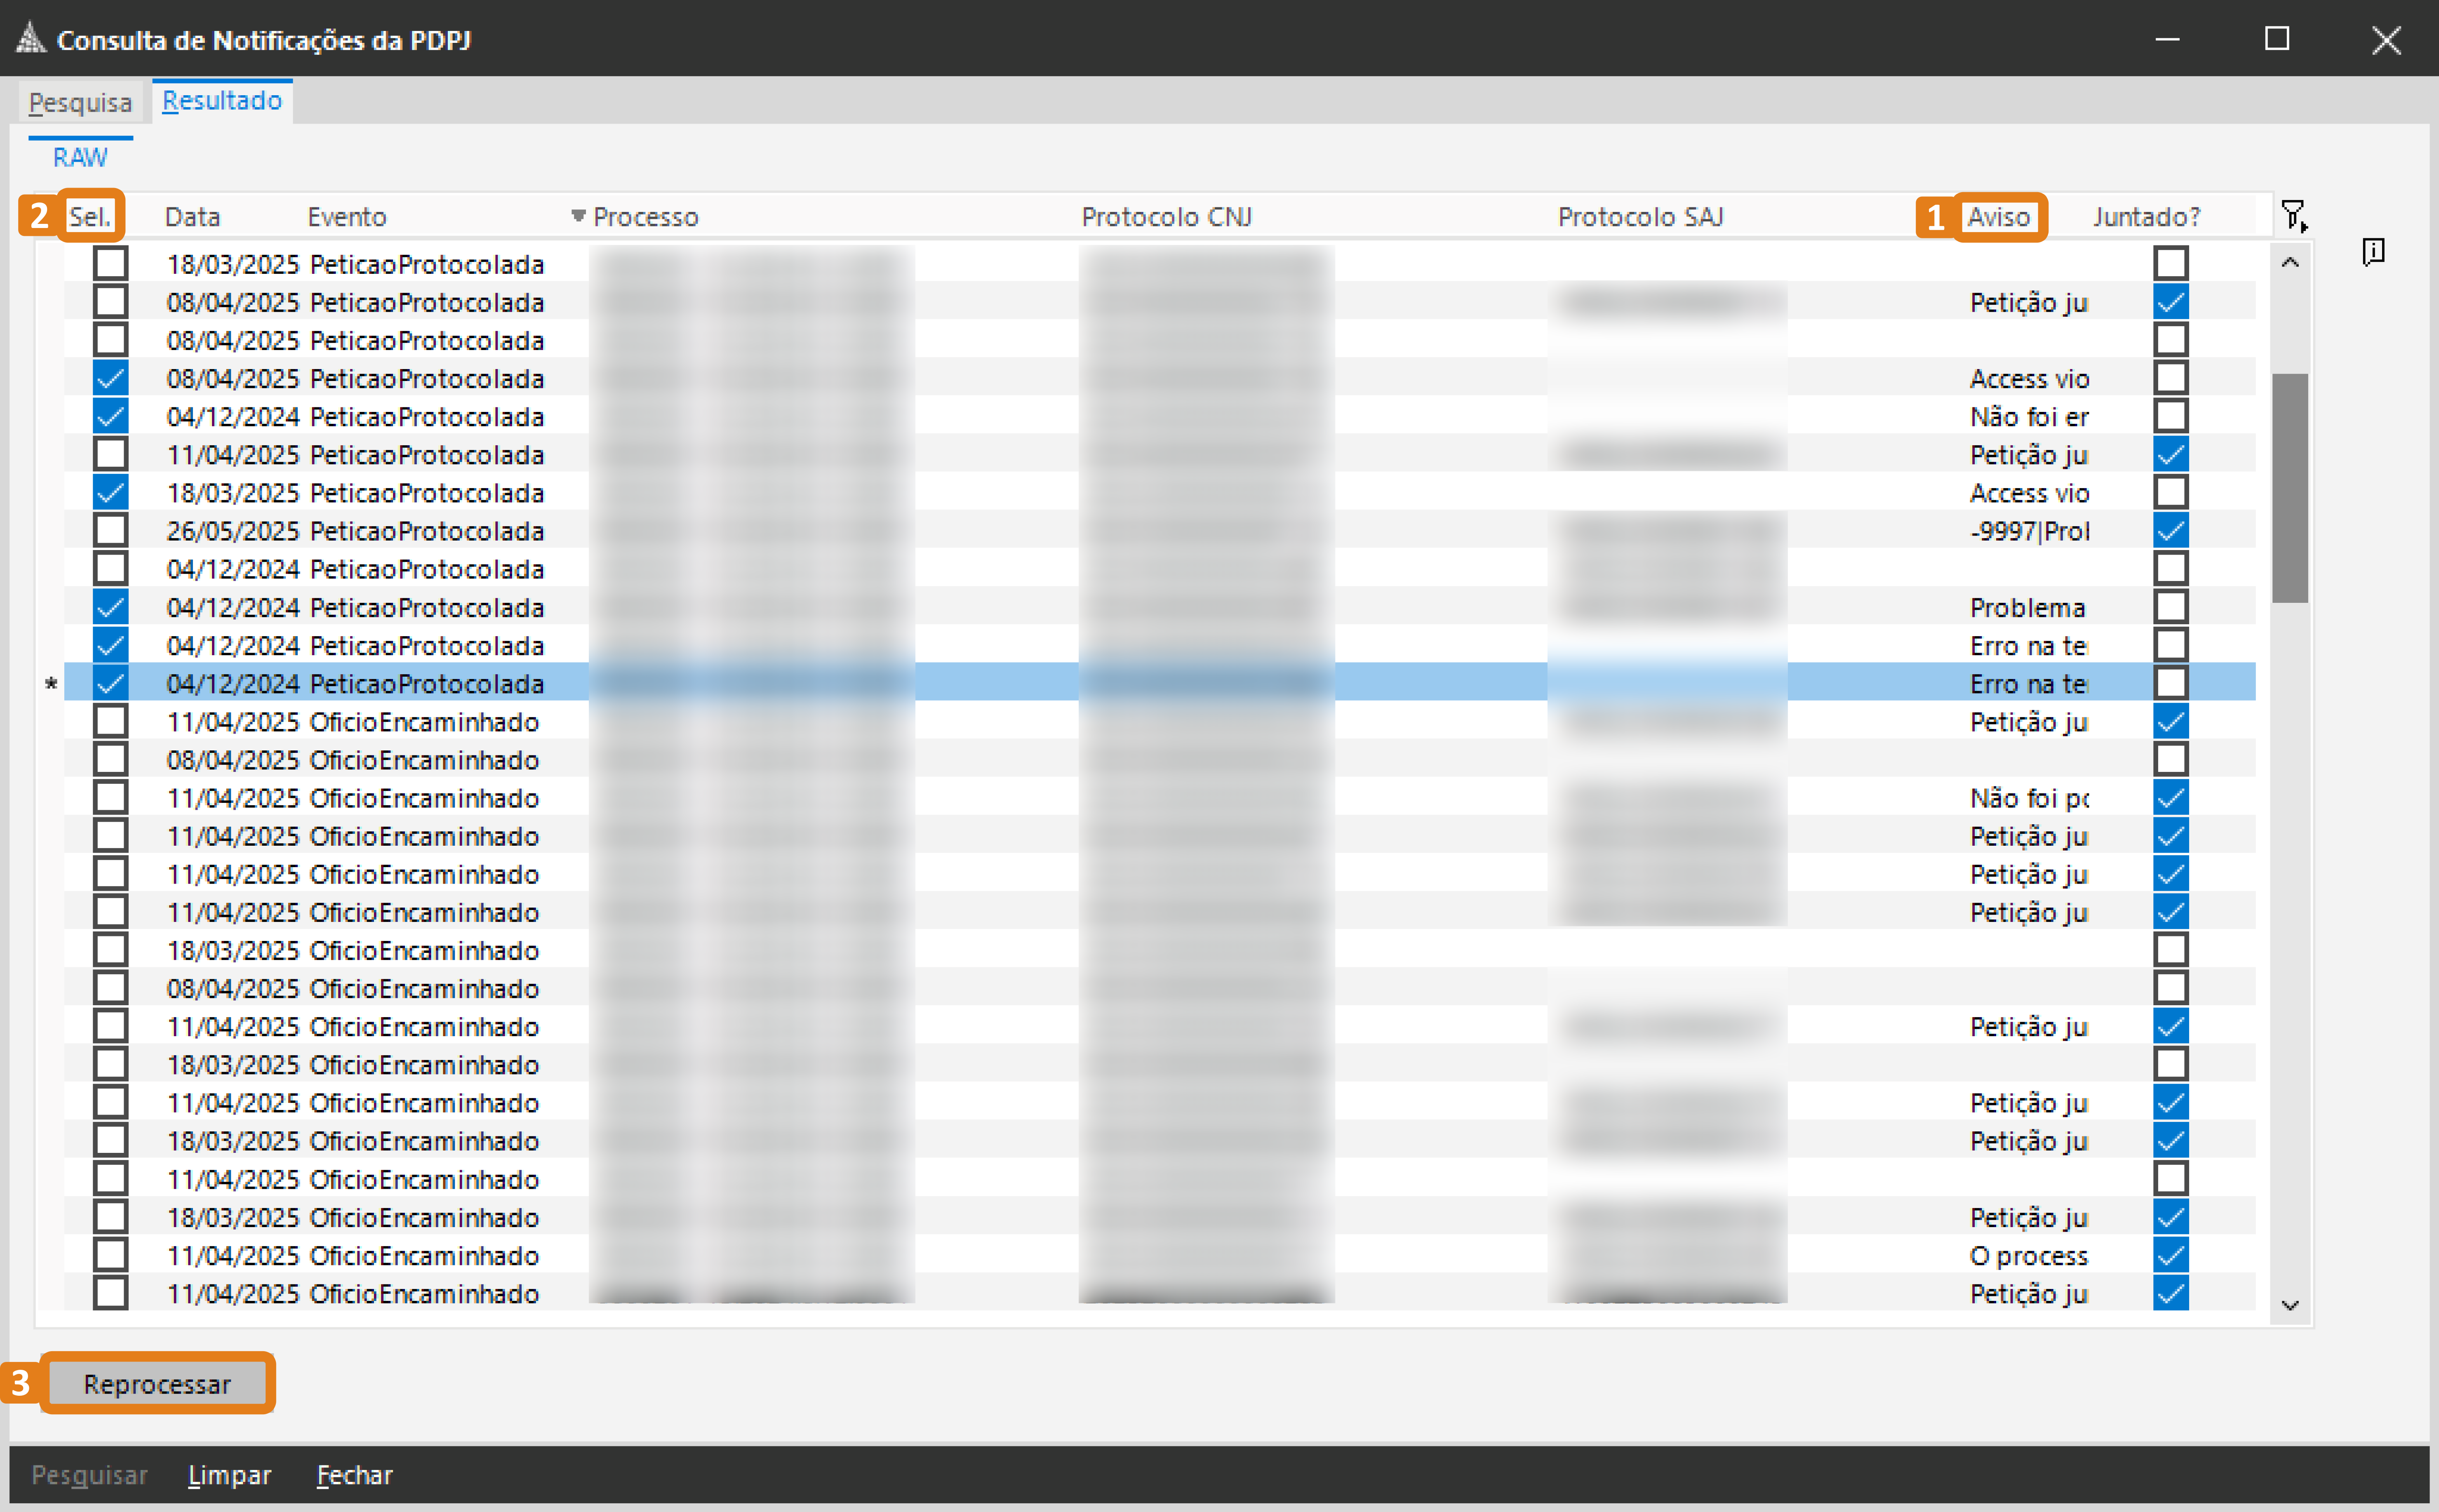Check Sel. box of 11/04/2025 PeticaoProtocolada row

click(x=110, y=454)
